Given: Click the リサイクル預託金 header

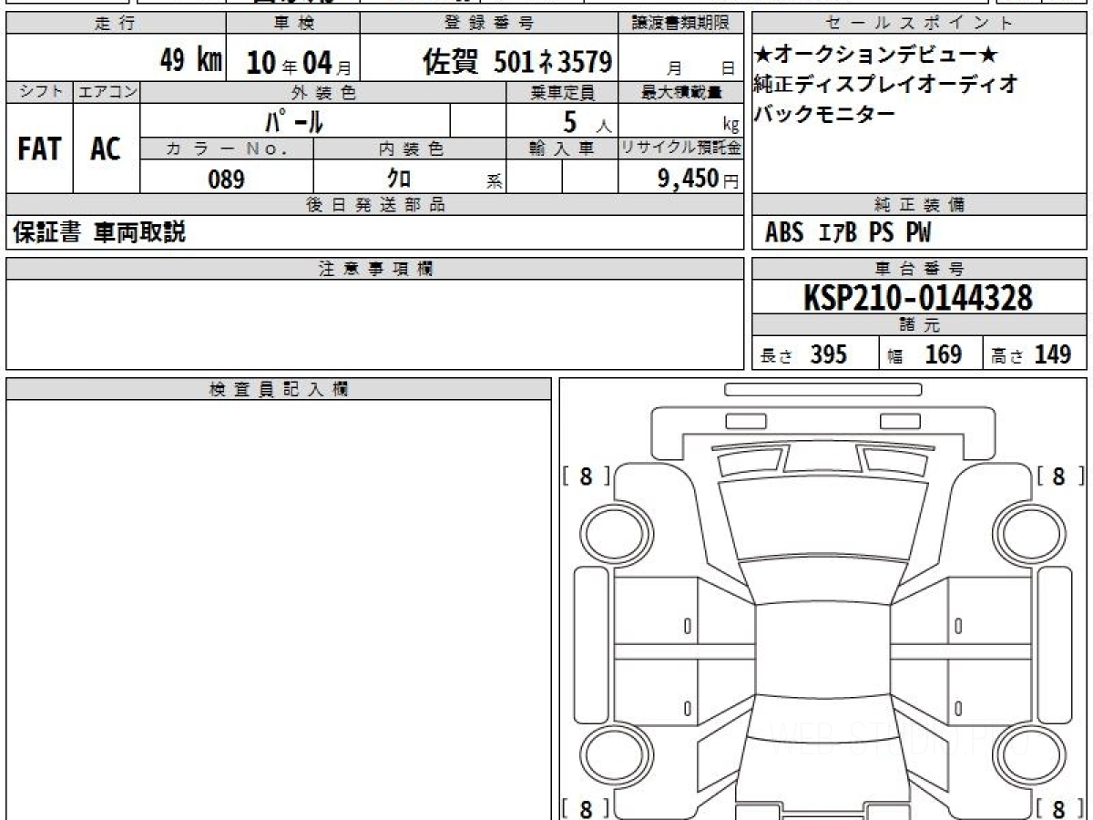Looking at the screenshot, I should (681, 149).
